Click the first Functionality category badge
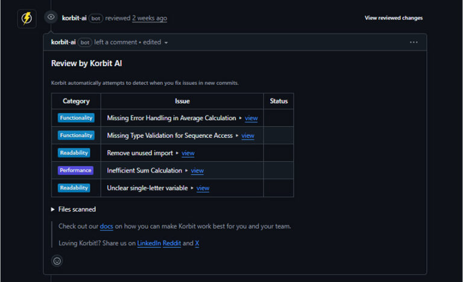The height and width of the screenshot is (282, 463). coord(76,118)
